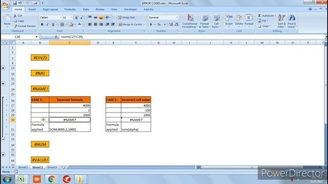Apply Percent style format
The width and height of the screenshot is (328, 184).
point(159,25)
